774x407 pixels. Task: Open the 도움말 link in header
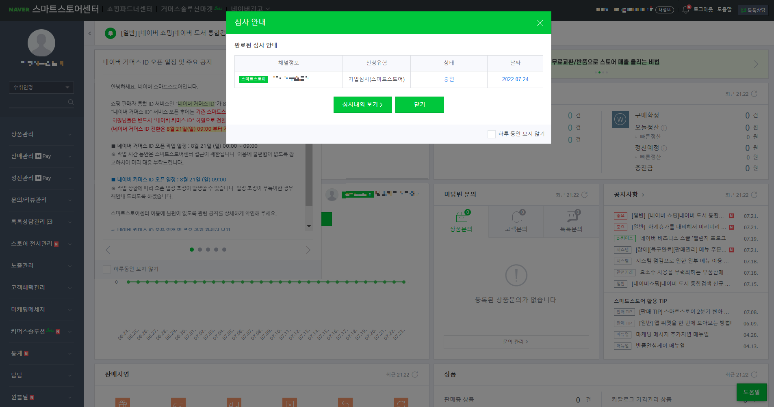click(724, 9)
